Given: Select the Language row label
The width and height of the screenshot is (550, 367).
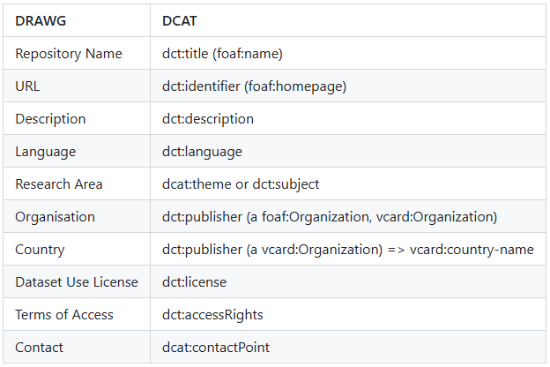Looking at the screenshot, I should click(46, 152).
